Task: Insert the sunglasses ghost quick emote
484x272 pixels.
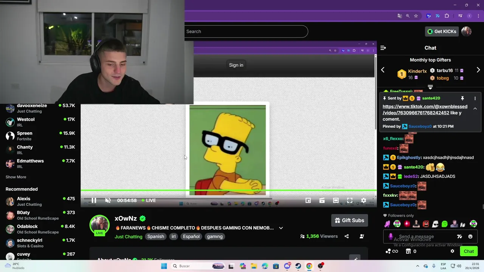Action: [x=435, y=224]
